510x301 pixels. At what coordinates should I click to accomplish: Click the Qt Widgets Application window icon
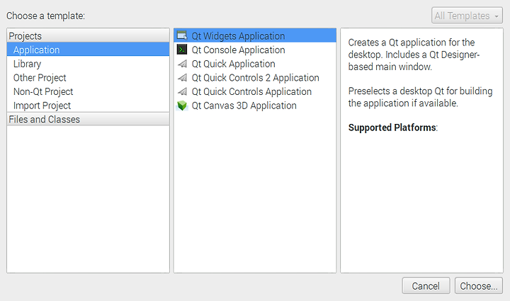[x=182, y=35]
